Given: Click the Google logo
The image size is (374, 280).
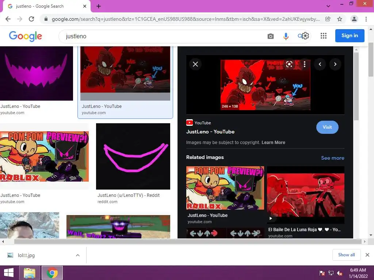Looking at the screenshot, I should [x=26, y=36].
